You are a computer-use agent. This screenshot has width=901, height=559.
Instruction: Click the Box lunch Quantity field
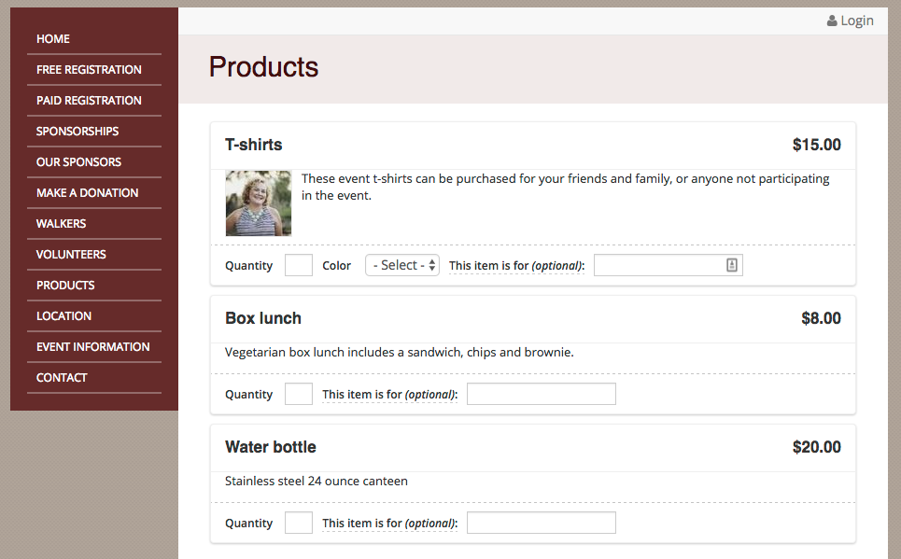(299, 394)
